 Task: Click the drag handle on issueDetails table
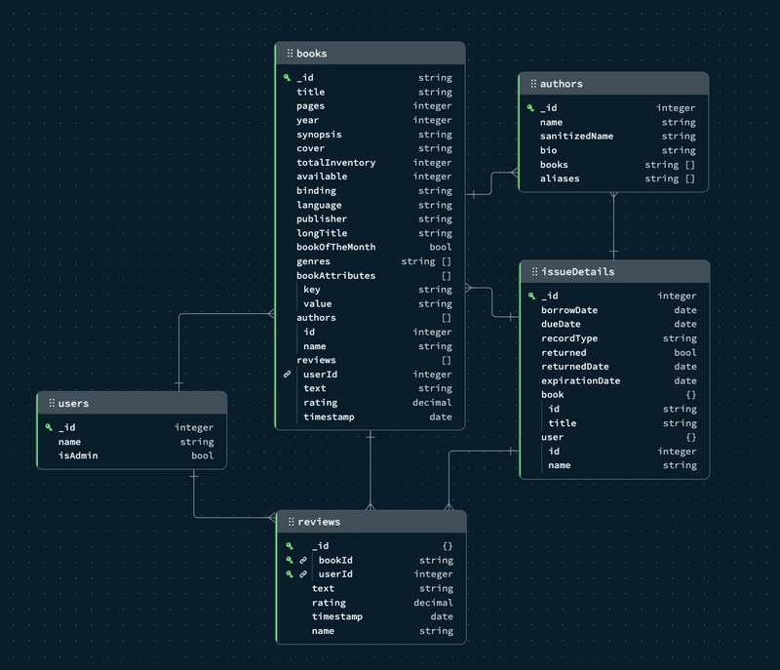click(x=532, y=272)
